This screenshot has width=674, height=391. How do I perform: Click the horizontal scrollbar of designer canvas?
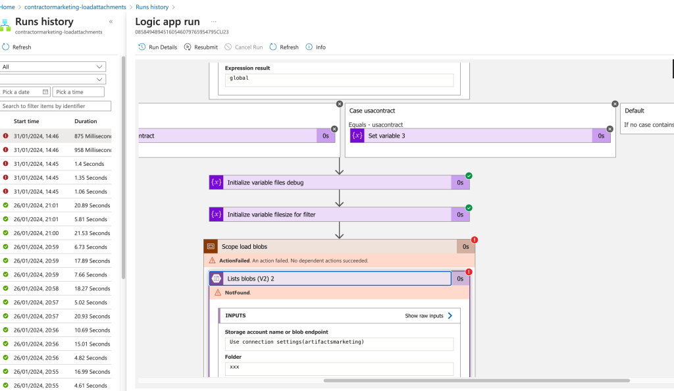click(477, 380)
